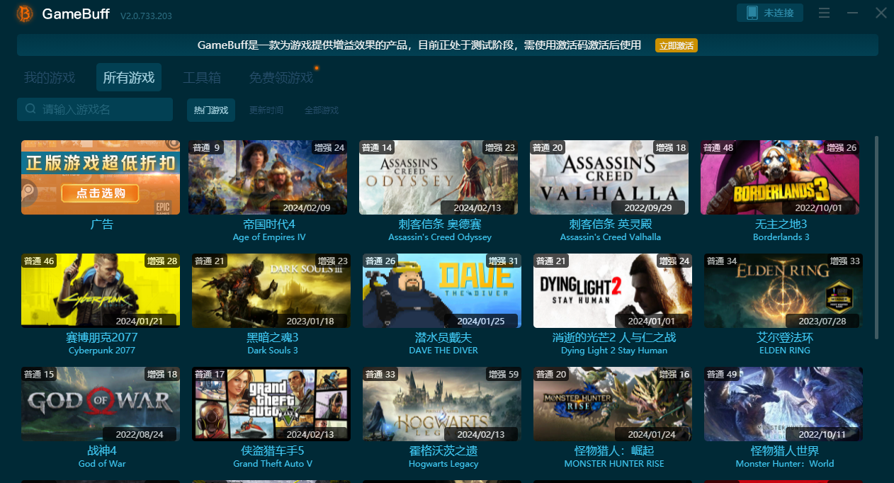Click the 艾尔登法环 title text
Screen dimensions: 894x483
785,338
